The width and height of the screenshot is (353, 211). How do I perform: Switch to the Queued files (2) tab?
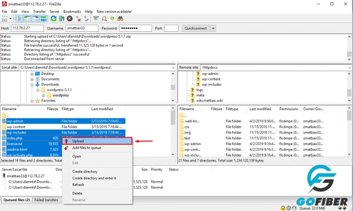16,200
